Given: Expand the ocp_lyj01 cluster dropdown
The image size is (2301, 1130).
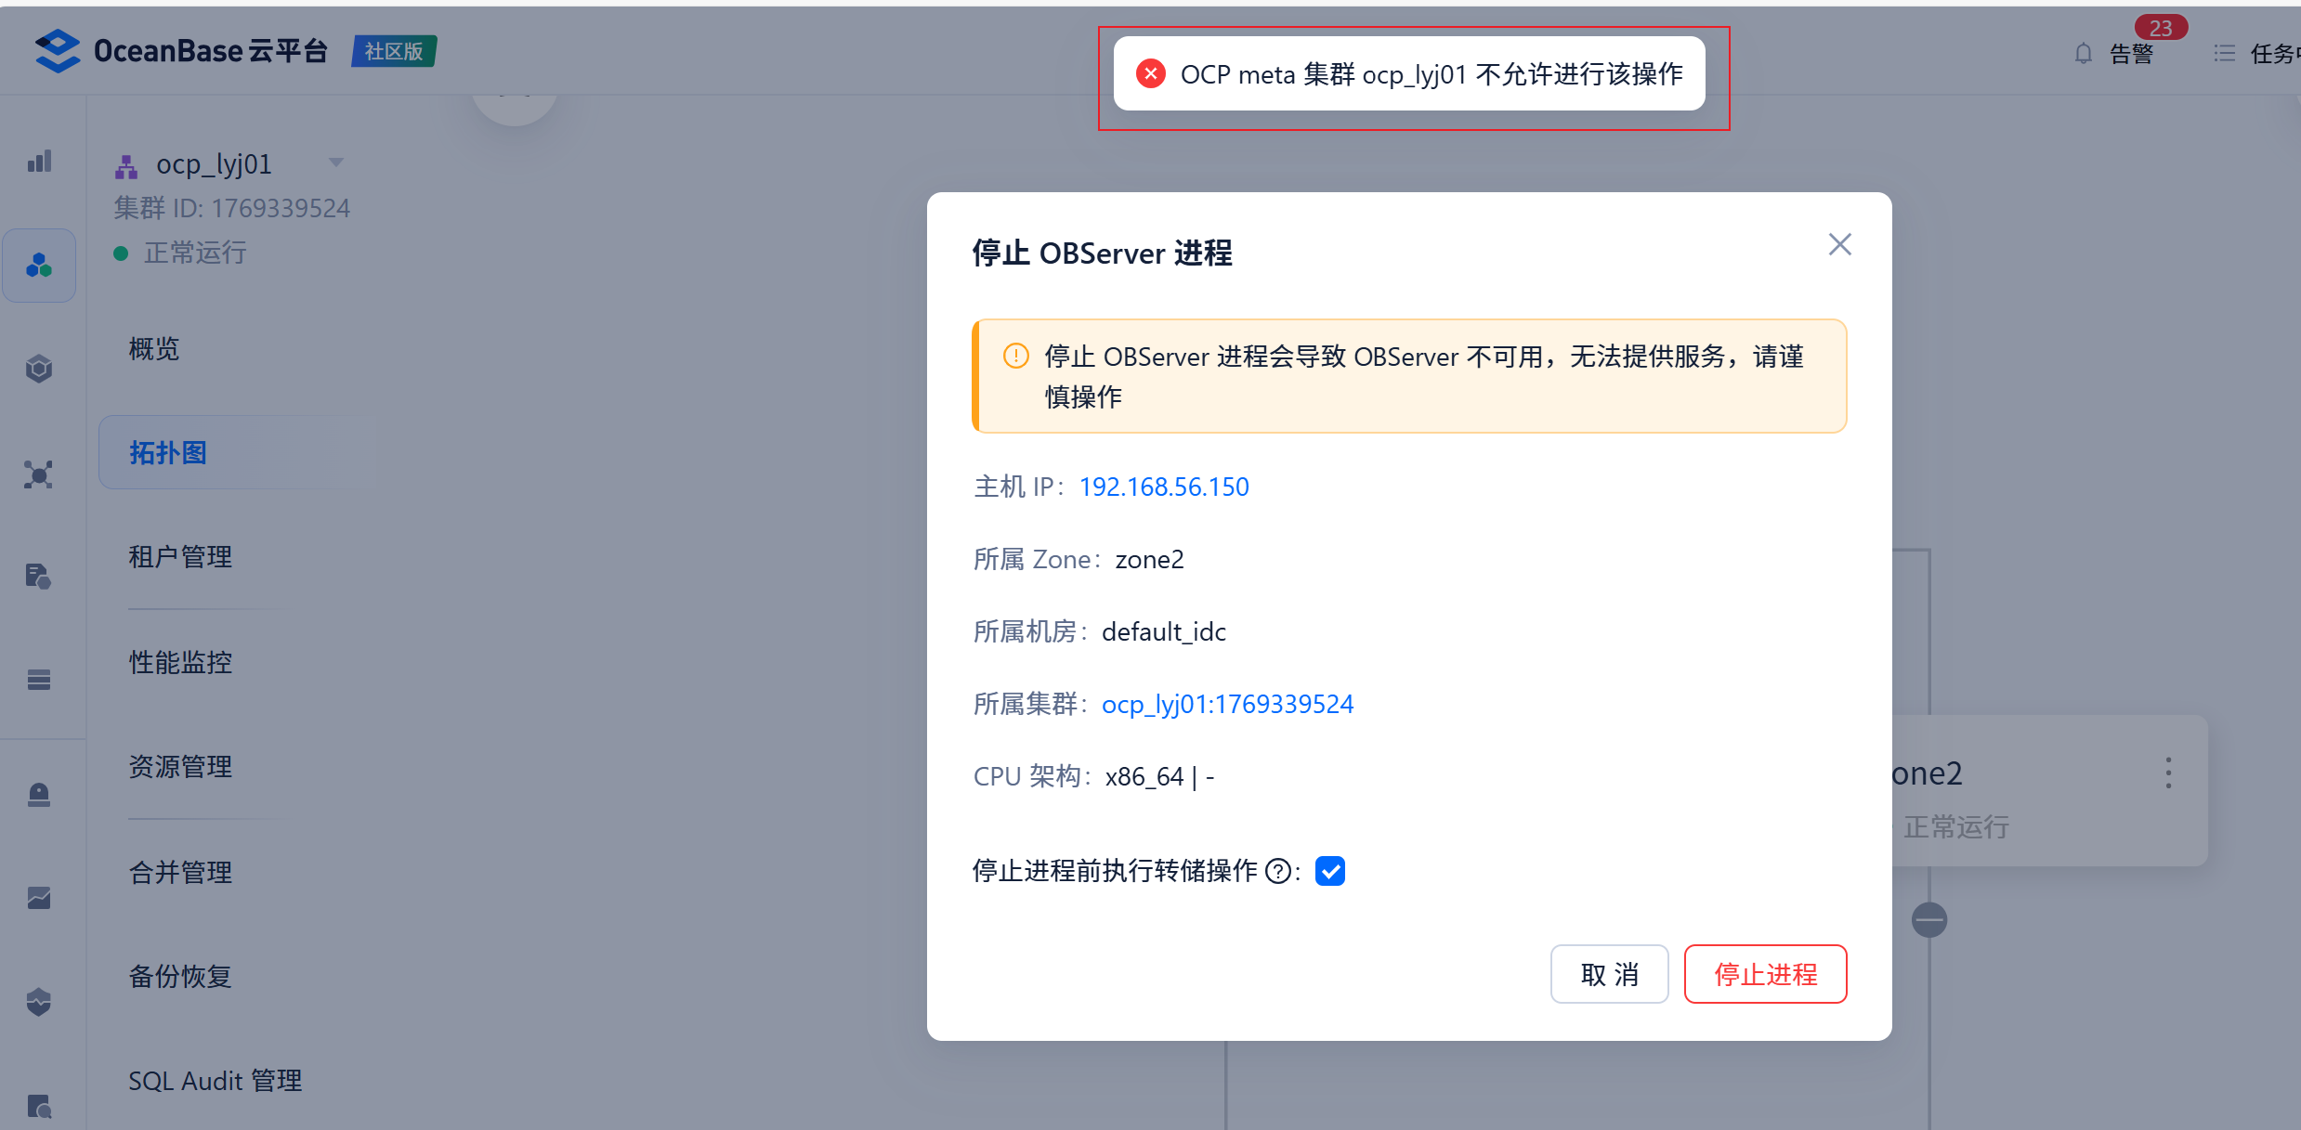Looking at the screenshot, I should (336, 162).
